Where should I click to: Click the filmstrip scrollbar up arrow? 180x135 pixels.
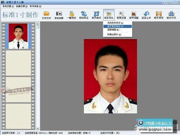tap(37, 24)
